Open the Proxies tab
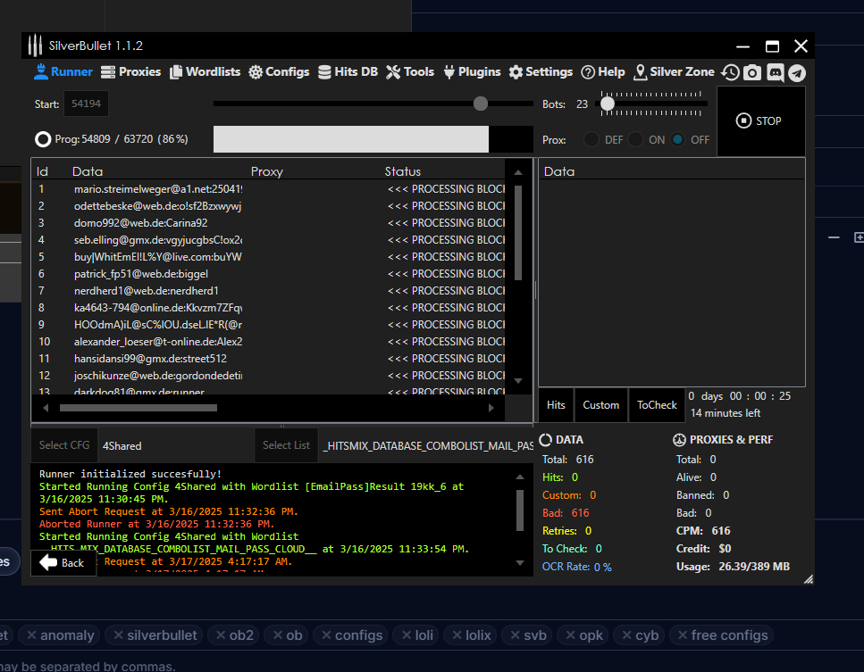The width and height of the screenshot is (864, 672). coord(130,72)
